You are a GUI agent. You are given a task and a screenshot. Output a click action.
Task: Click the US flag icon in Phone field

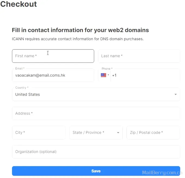pyautogui.click(x=103, y=75)
